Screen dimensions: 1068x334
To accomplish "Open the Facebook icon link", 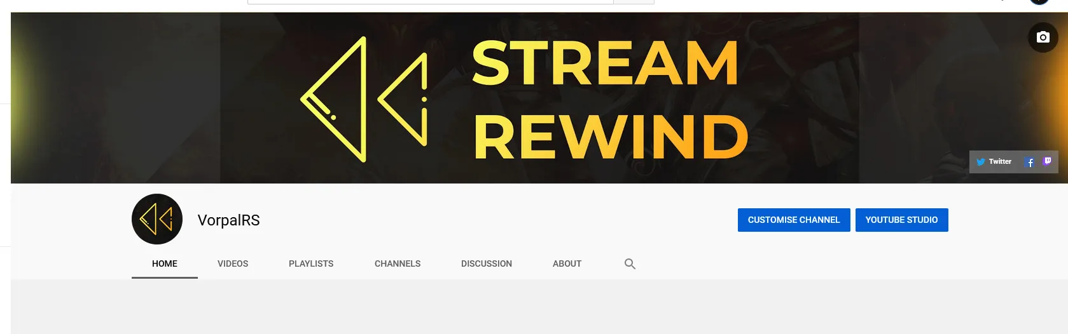I will tap(1030, 163).
